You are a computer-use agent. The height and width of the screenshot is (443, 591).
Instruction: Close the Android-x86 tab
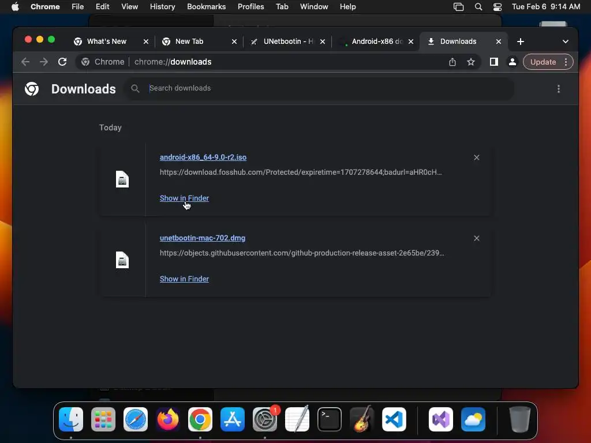click(x=411, y=42)
